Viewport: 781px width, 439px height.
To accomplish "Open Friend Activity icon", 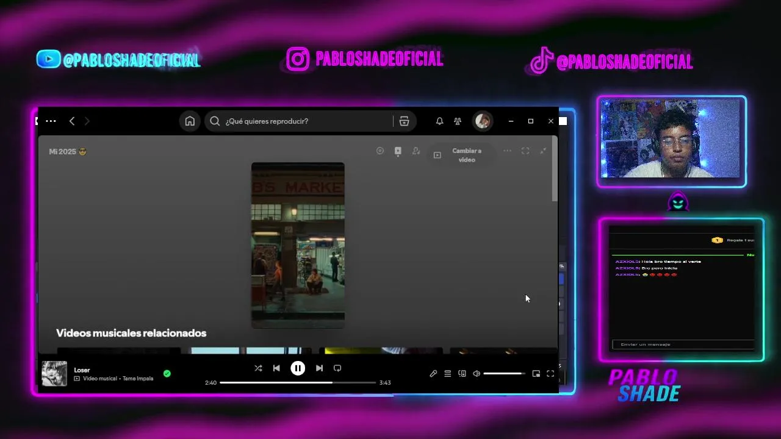I will point(458,121).
